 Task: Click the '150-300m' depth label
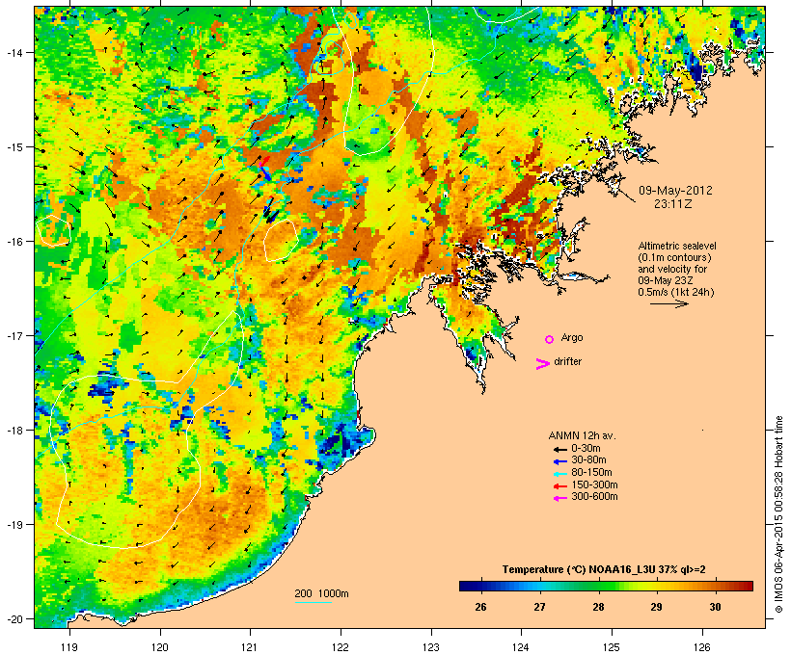594,485
